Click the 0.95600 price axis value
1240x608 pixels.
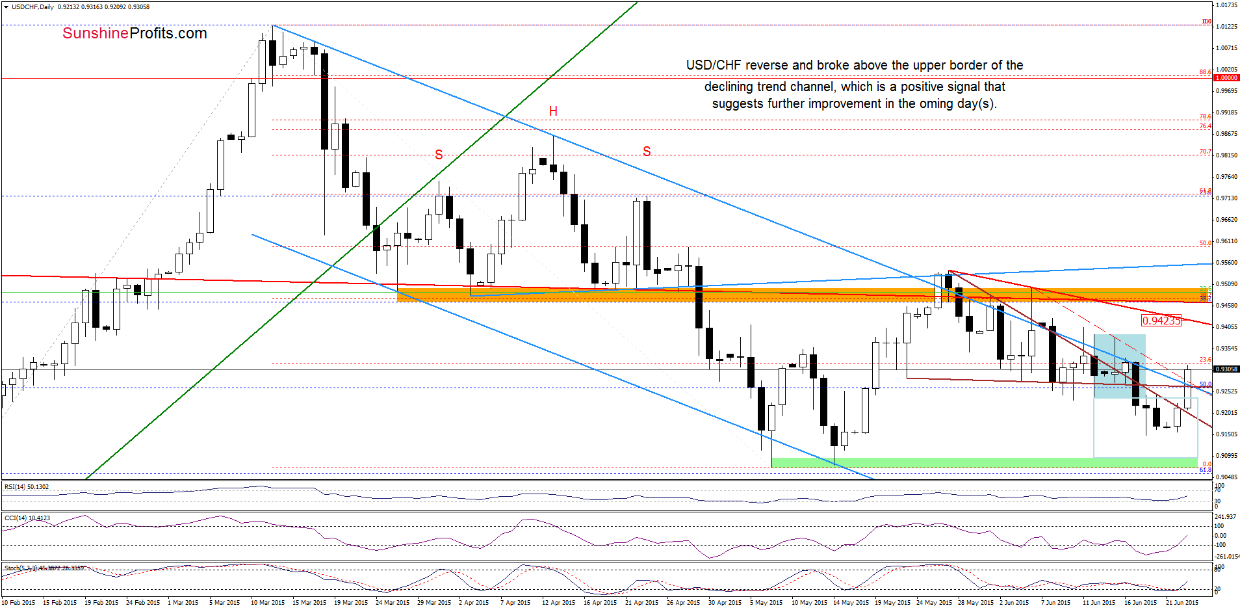[1226, 263]
